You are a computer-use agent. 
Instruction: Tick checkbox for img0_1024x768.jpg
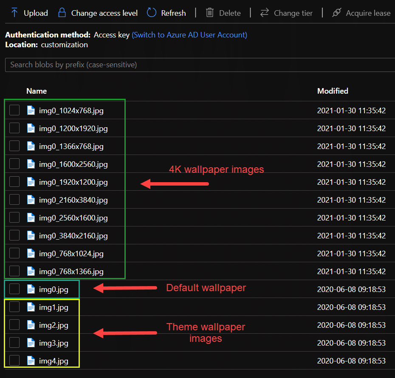[x=14, y=110]
